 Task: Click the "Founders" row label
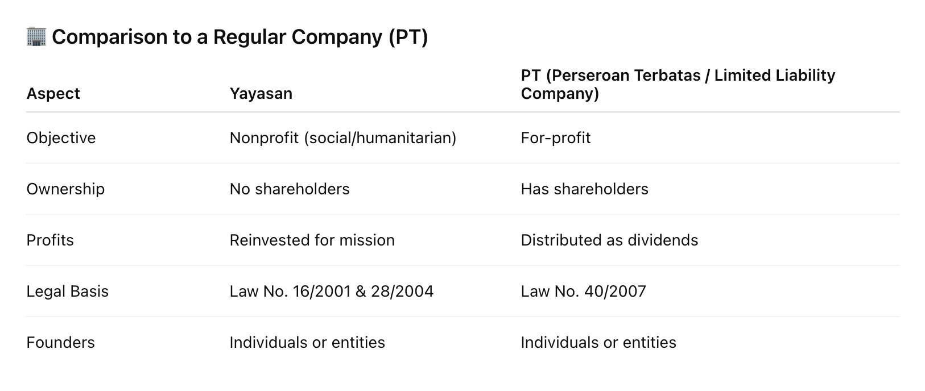(60, 343)
